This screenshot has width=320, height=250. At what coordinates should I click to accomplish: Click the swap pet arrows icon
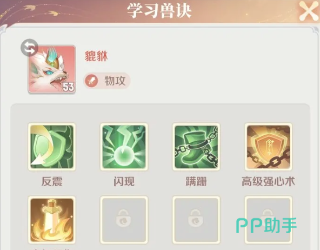click(29, 48)
